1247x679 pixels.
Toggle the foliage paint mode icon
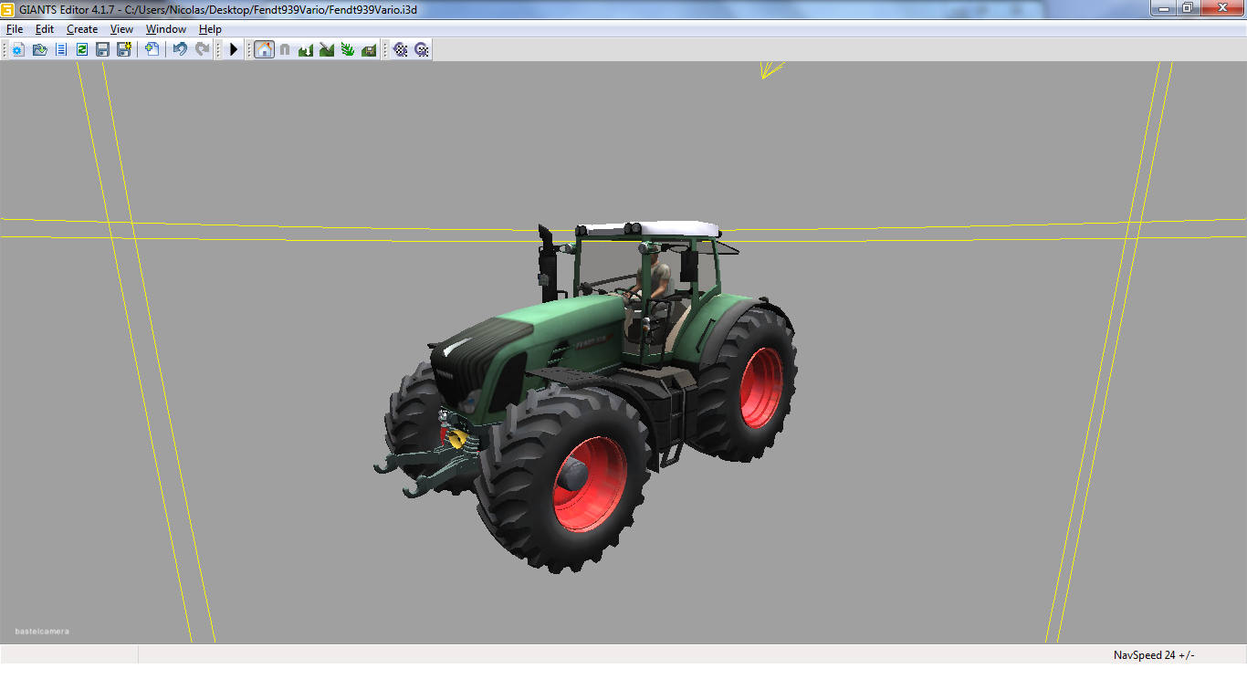[348, 49]
